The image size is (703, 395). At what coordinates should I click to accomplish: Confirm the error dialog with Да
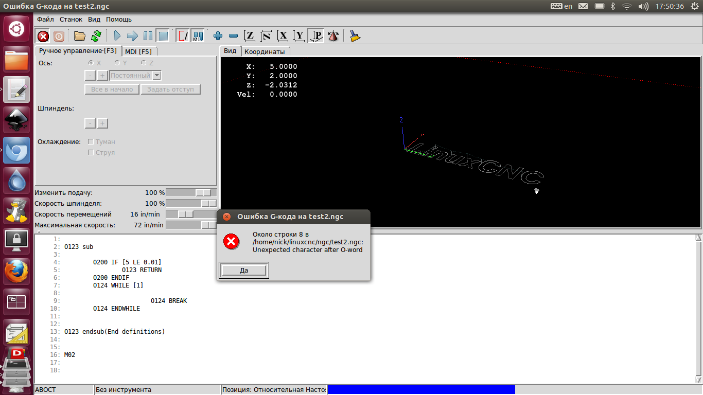coord(244,270)
